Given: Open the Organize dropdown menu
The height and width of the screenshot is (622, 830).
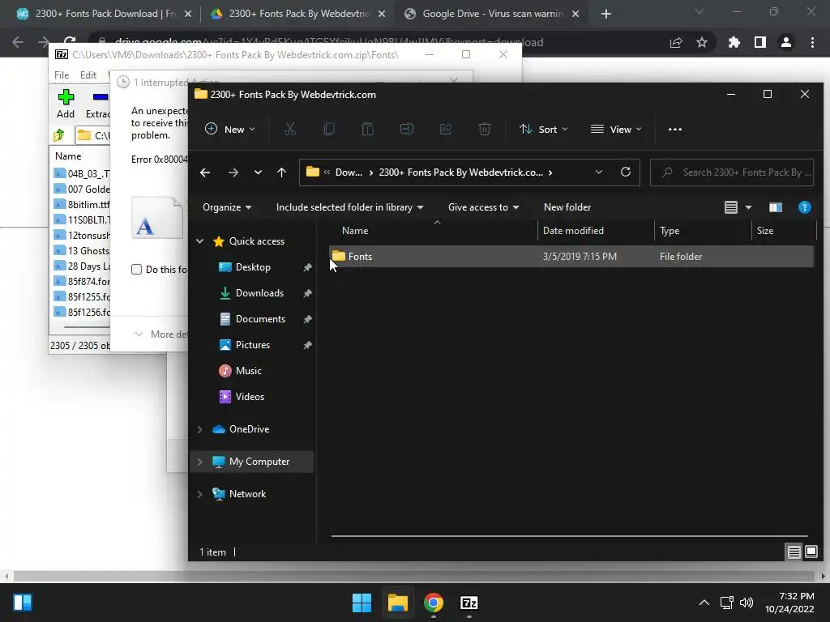Looking at the screenshot, I should tap(227, 207).
